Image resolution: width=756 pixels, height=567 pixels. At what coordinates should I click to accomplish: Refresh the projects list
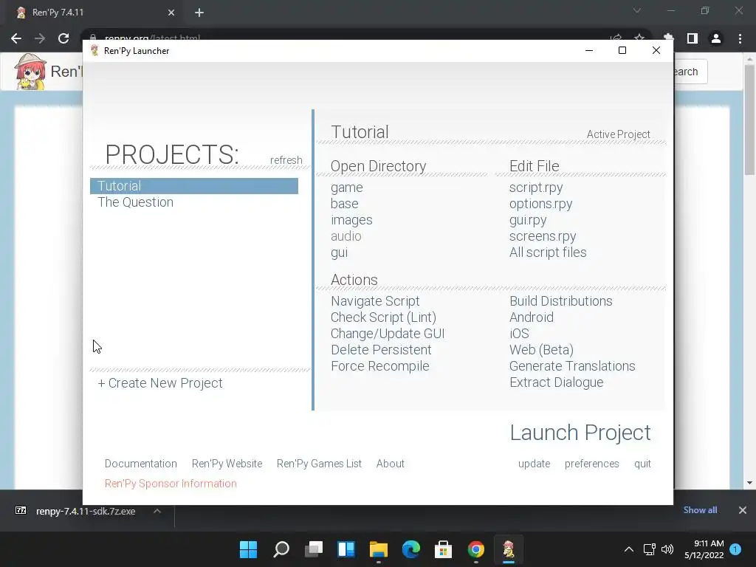pyautogui.click(x=286, y=160)
